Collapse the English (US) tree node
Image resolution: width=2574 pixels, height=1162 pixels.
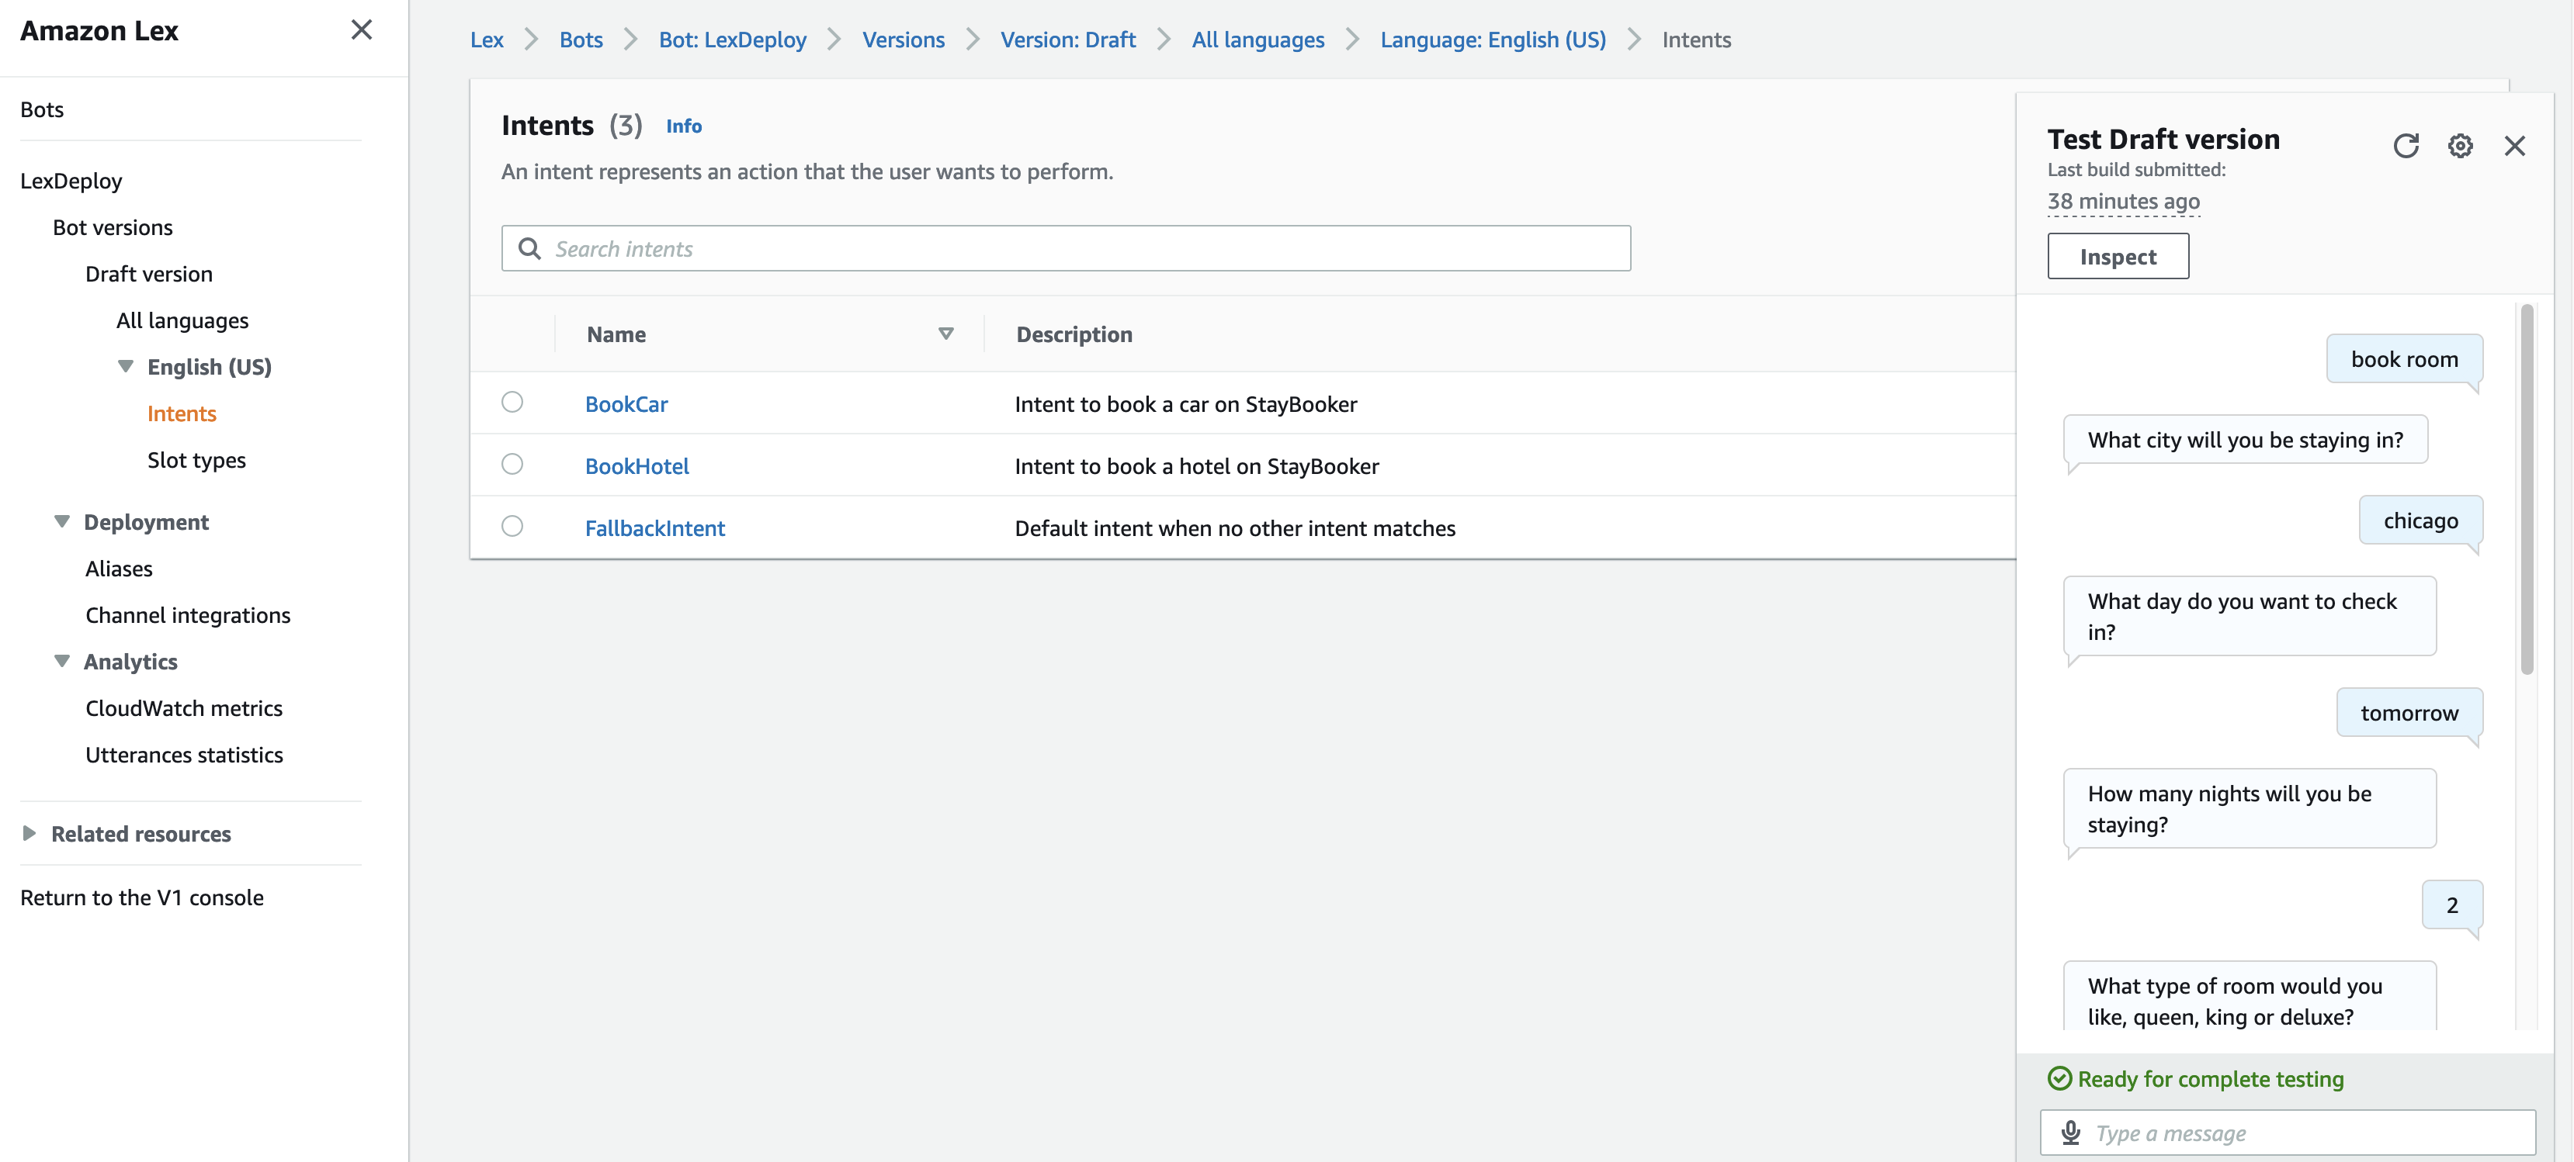click(126, 366)
